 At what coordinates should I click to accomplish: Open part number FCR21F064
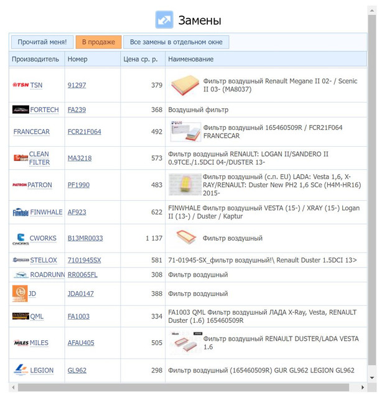pos(85,132)
